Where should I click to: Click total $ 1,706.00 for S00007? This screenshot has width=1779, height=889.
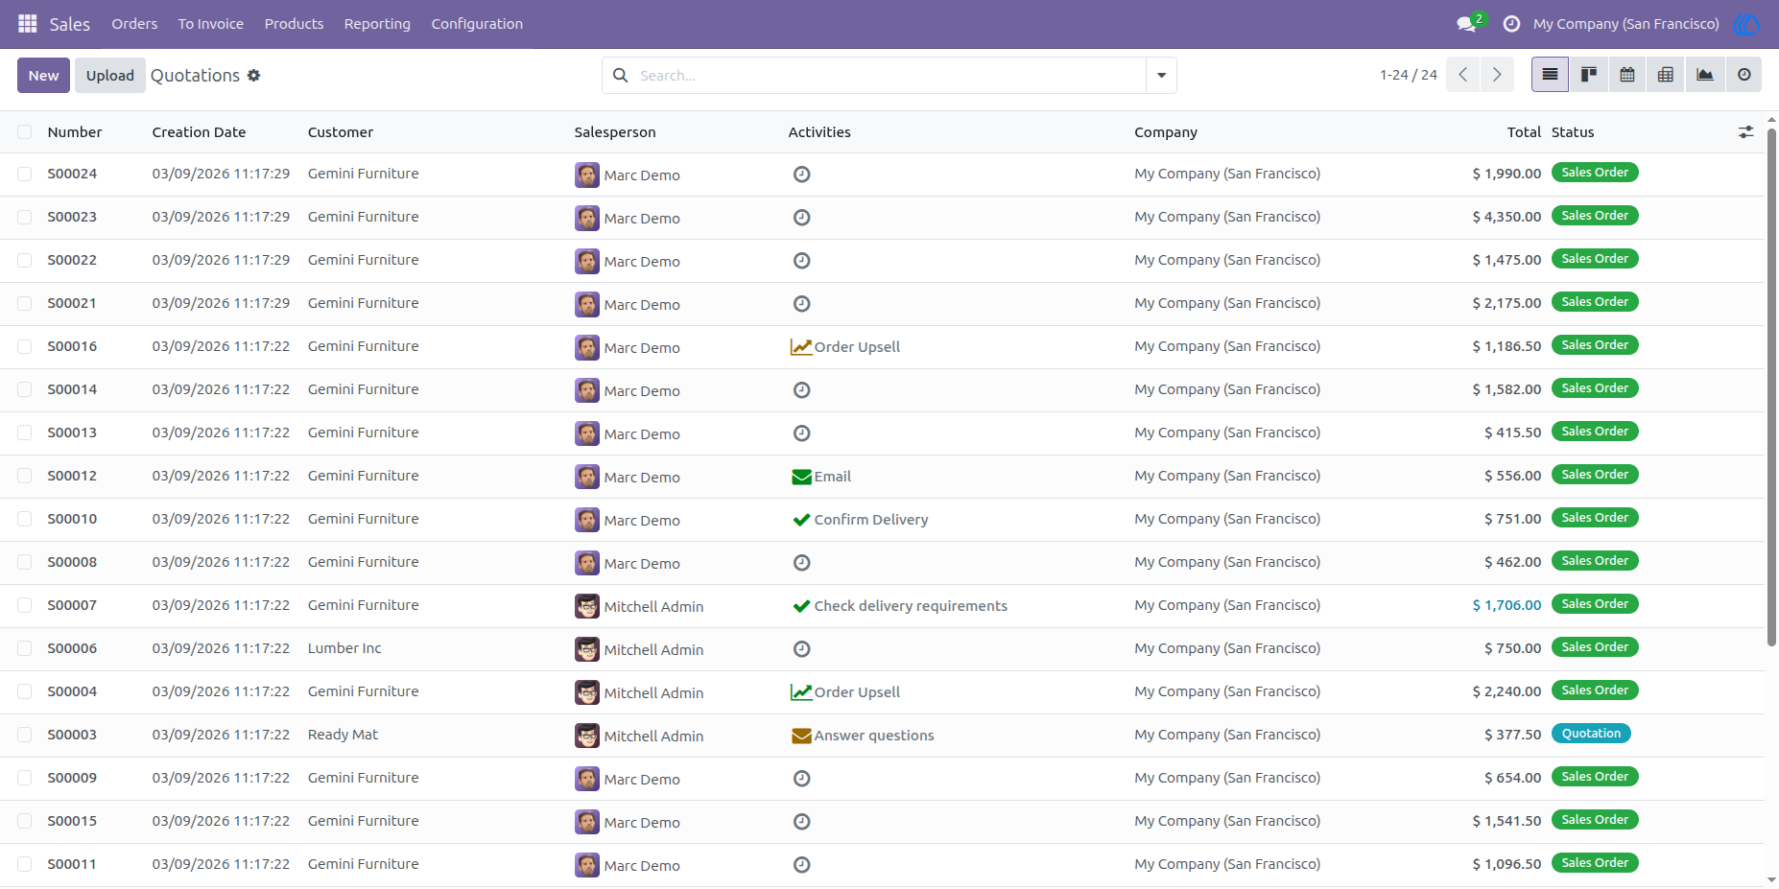(1506, 605)
